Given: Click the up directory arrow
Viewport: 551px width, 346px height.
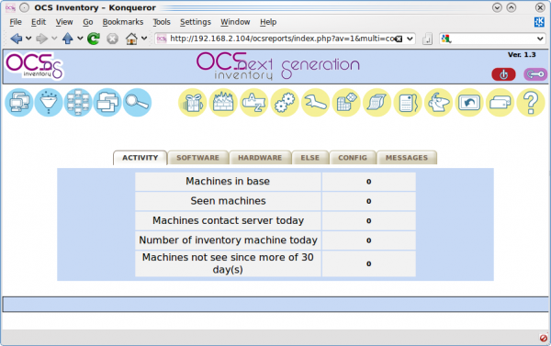Looking at the screenshot, I should 67,39.
